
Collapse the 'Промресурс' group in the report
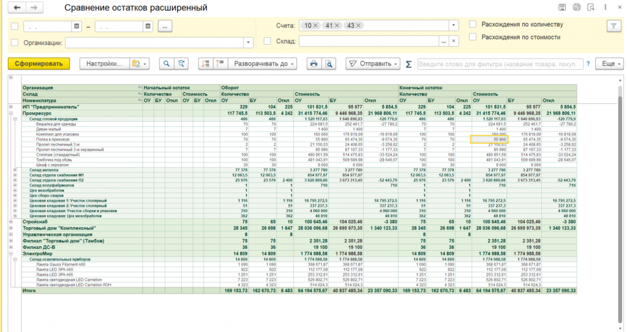coord(10,113)
